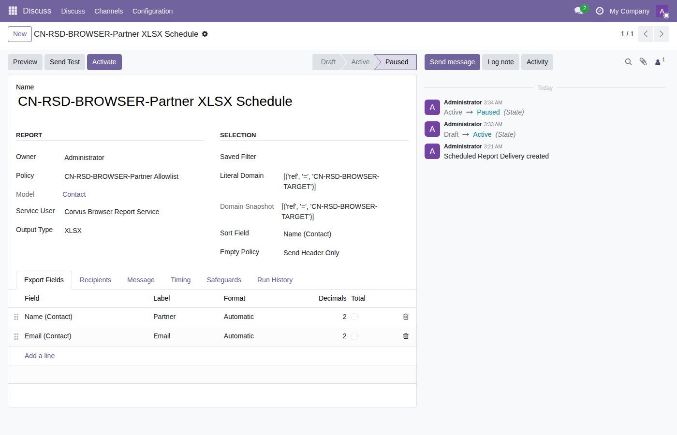Edit the schedule Name field
Viewport: 677px width, 435px height.
pyautogui.click(x=212, y=101)
